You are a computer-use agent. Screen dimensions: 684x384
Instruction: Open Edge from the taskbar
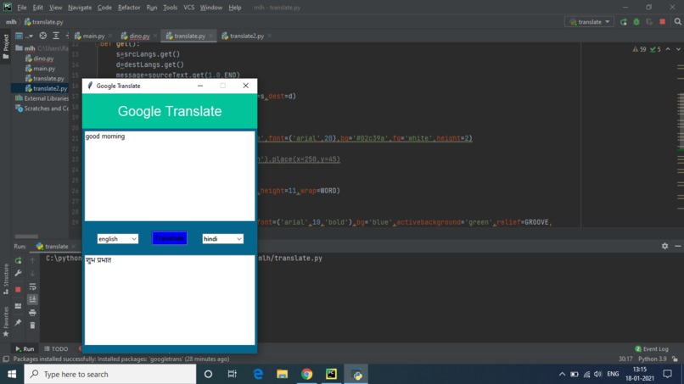pyautogui.click(x=258, y=374)
